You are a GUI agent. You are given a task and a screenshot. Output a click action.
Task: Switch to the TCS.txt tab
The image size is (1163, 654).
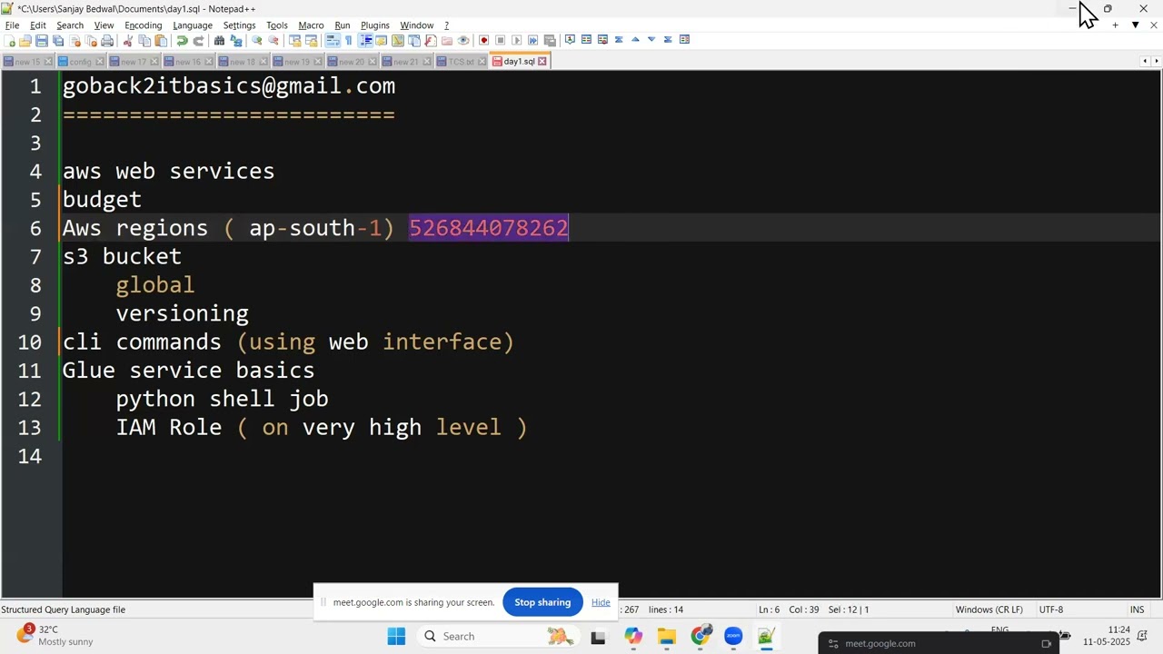point(461,62)
